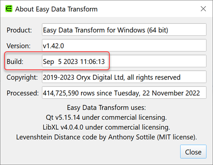The width and height of the screenshot is (213, 165).
Task: Click the LibXL v4.0.4.0 licensing line
Action: [x=106, y=127]
